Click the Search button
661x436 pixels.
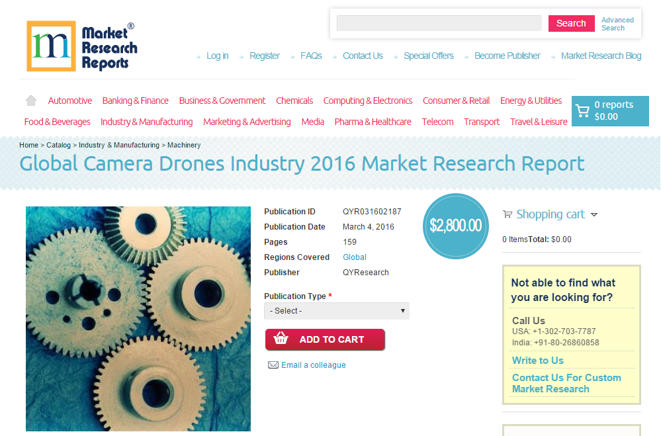click(571, 24)
